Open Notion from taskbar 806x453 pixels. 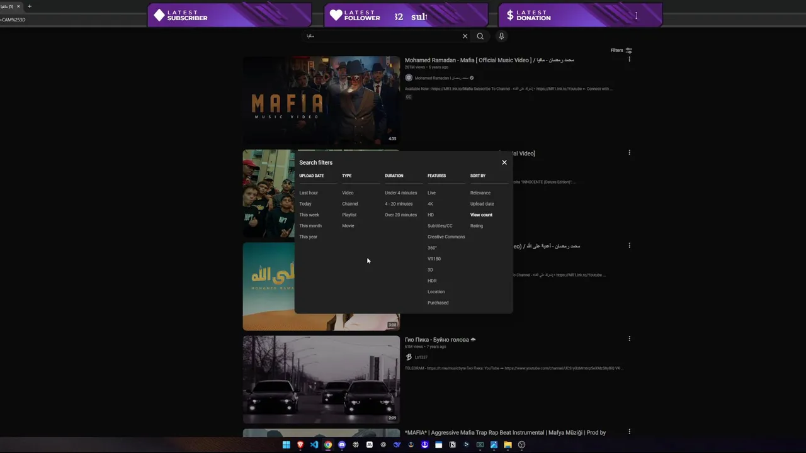[452, 445]
